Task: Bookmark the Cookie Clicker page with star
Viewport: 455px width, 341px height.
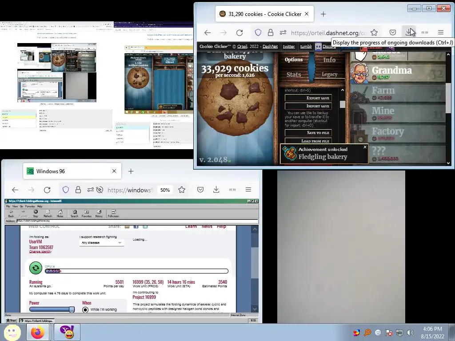Action: pyautogui.click(x=374, y=32)
